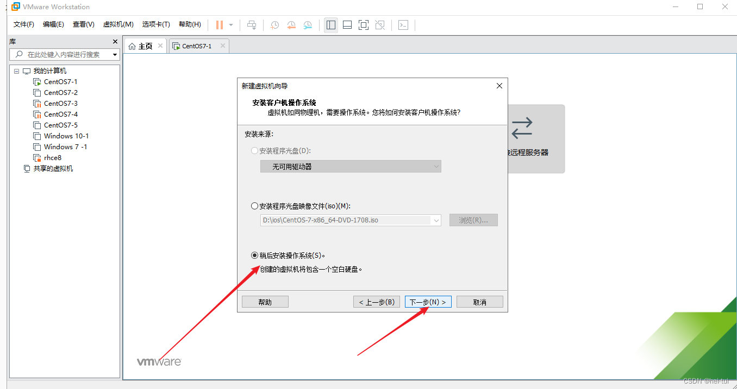This screenshot has width=737, height=389.
Task: Select the '稍后安装操作系统' radio button
Action: coord(254,255)
